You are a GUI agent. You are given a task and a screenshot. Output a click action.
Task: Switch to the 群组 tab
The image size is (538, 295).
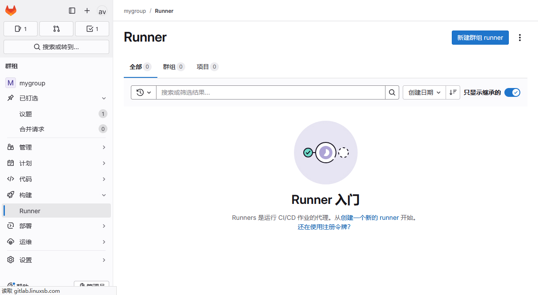[173, 67]
